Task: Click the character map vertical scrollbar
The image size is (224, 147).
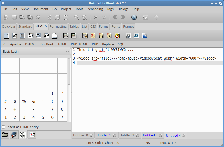Action: (x=69, y=71)
